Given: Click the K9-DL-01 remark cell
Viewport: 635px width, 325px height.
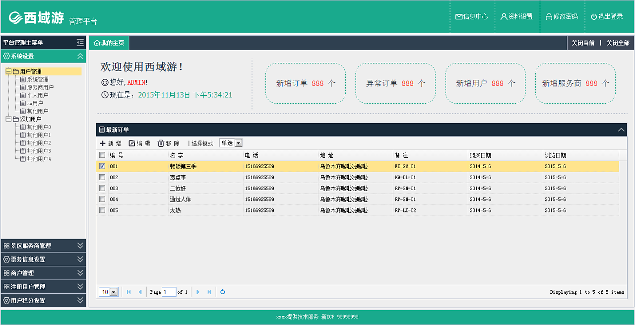Looking at the screenshot, I should pos(430,177).
